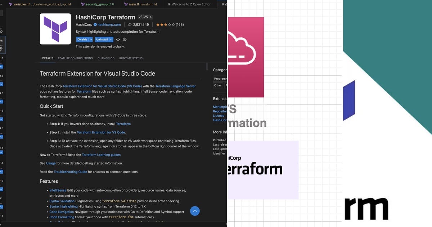432x227 pixels.
Task: Switch to the CHANGELOG tab
Action: point(106,58)
